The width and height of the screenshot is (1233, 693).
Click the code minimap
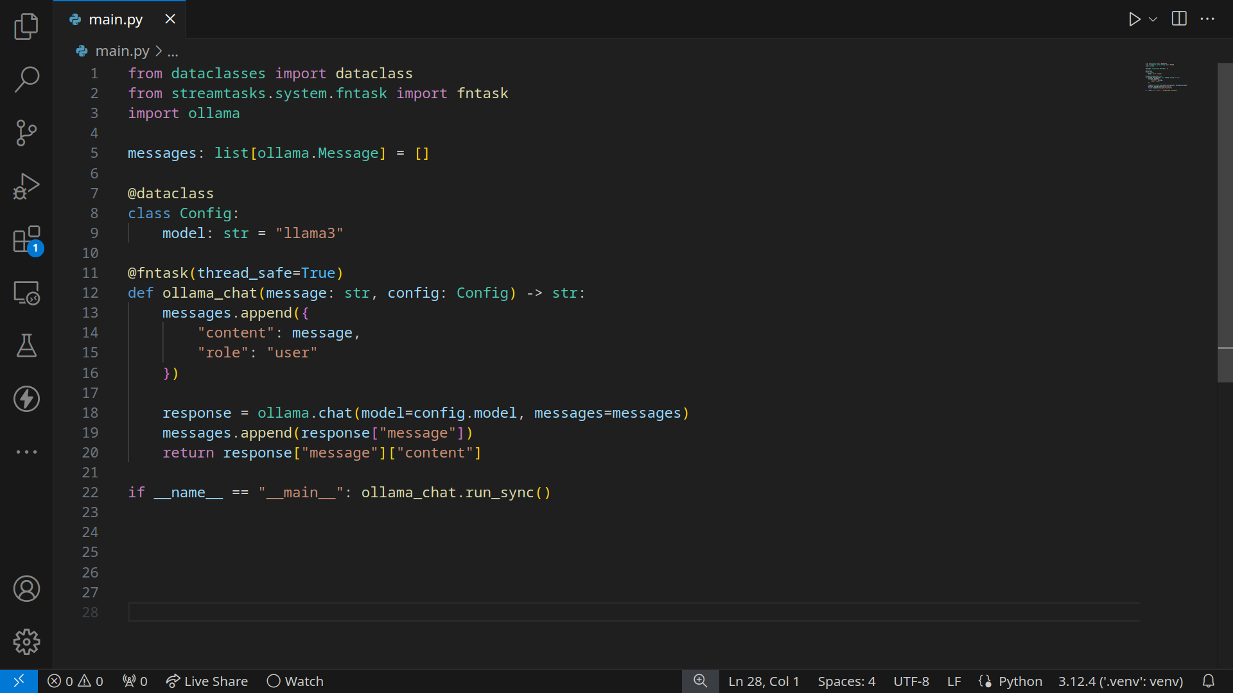point(1166,77)
